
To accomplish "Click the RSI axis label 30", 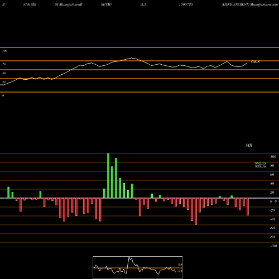I will pyautogui.click(x=4, y=82).
